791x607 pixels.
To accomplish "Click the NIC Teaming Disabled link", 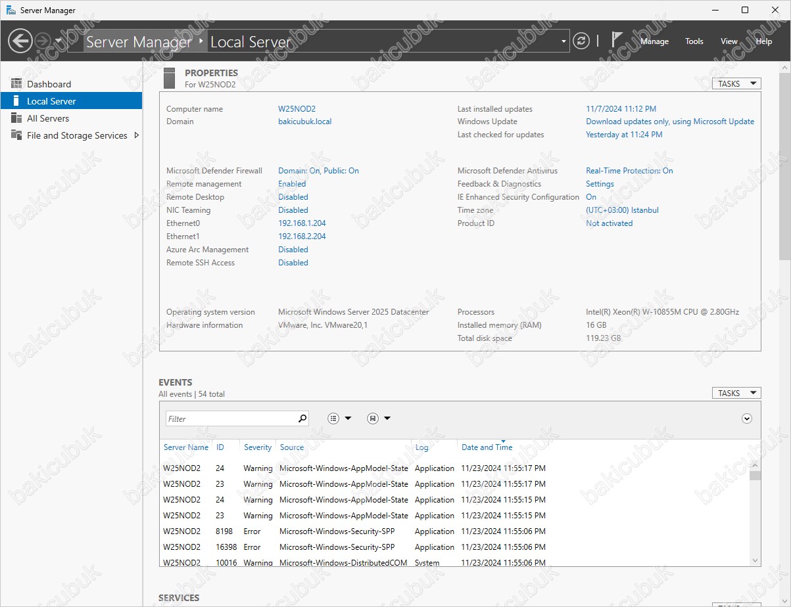I will coord(293,210).
